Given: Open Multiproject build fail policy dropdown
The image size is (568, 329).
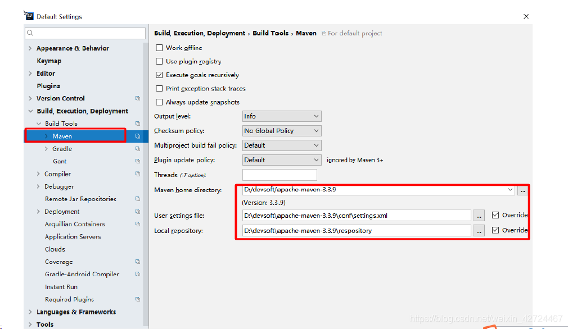Looking at the screenshot, I should (x=282, y=145).
